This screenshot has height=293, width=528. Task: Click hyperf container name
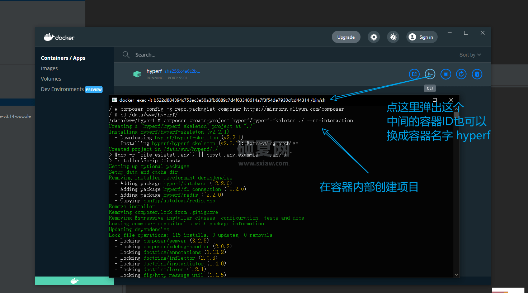click(x=154, y=71)
